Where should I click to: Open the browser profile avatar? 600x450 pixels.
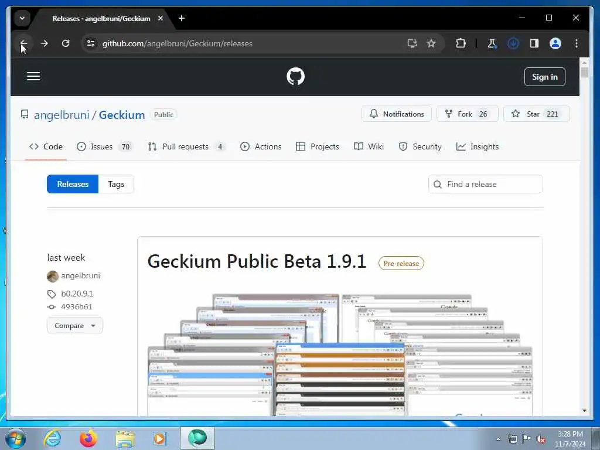coord(555,43)
